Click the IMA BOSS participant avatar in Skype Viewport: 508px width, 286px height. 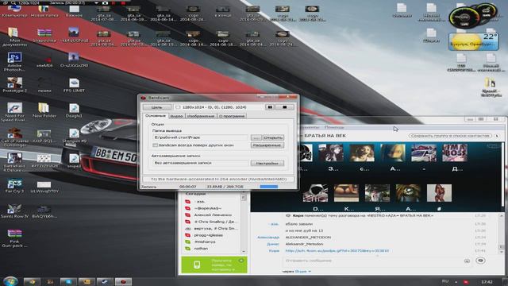(x=455, y=153)
